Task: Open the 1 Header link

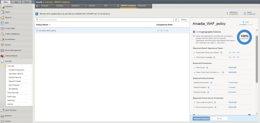Action: [232, 87]
